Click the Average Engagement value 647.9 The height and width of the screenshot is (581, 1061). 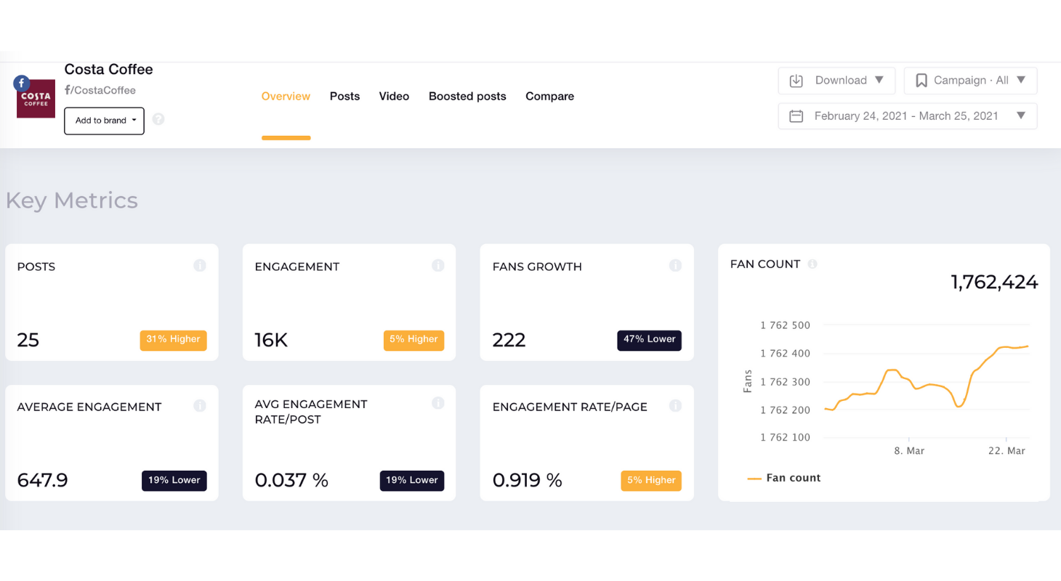pyautogui.click(x=42, y=480)
